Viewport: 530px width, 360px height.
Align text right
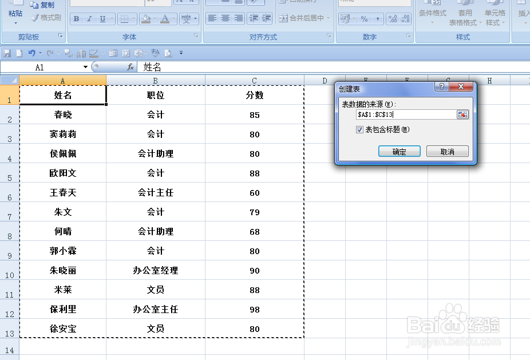coord(238,18)
